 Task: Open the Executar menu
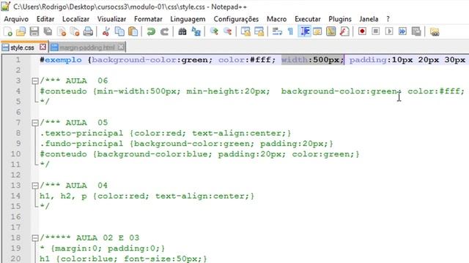coord(308,19)
